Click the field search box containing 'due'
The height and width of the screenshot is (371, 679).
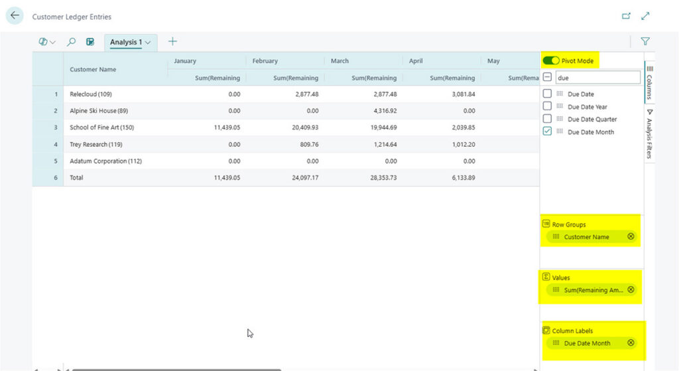597,78
